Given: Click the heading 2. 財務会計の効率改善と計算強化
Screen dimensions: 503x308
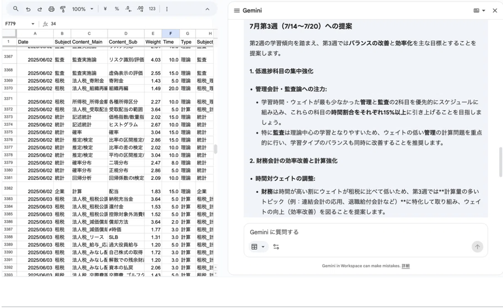Looking at the screenshot, I should click(294, 161).
